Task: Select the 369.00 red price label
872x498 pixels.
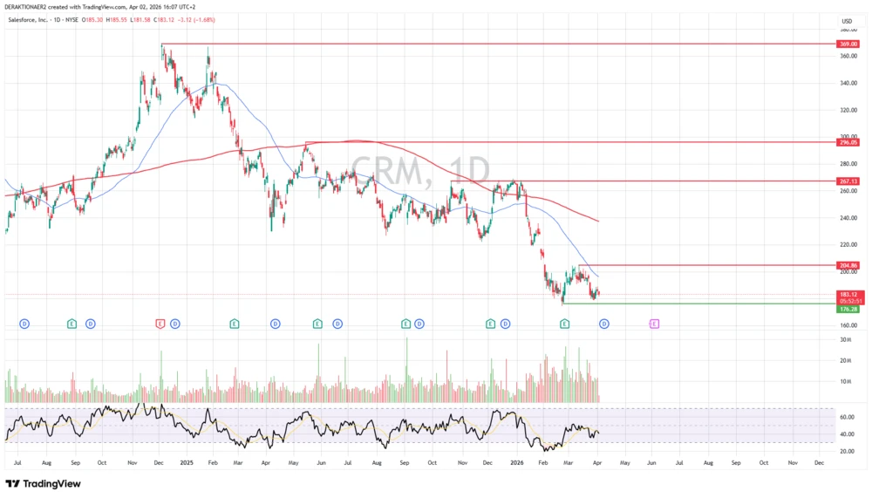Action: tap(848, 44)
